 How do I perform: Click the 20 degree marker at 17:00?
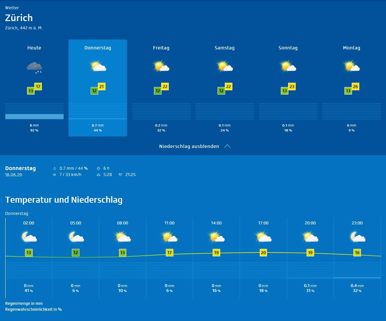pos(263,253)
